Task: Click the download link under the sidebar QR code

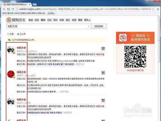Action: coord(135,70)
